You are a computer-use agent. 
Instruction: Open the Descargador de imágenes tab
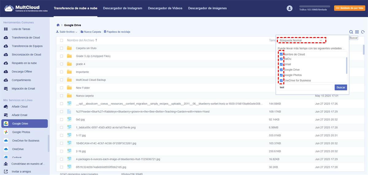click(x=208, y=8)
